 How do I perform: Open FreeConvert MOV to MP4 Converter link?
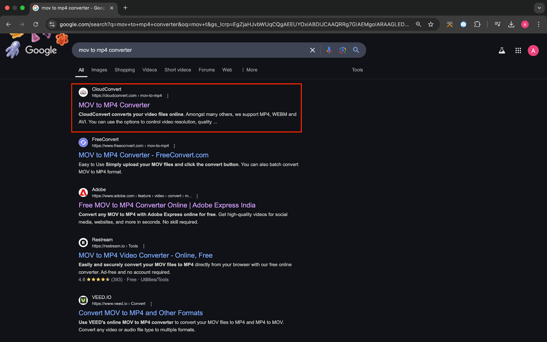tap(143, 155)
